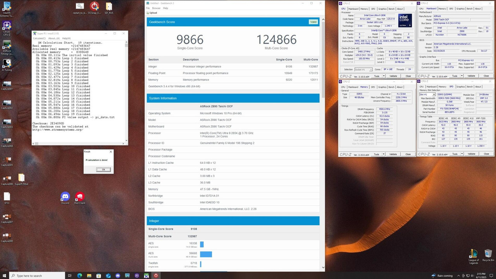496x279 pixels.
Task: Select the Capture001 desktop file
Action: pyautogui.click(x=7, y=85)
